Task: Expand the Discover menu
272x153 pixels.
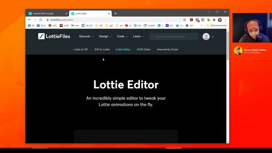Action: tap(86, 36)
